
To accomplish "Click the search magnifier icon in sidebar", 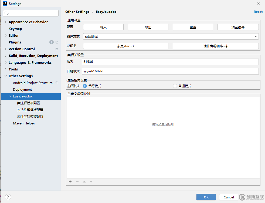I will pyautogui.click(x=6, y=13).
